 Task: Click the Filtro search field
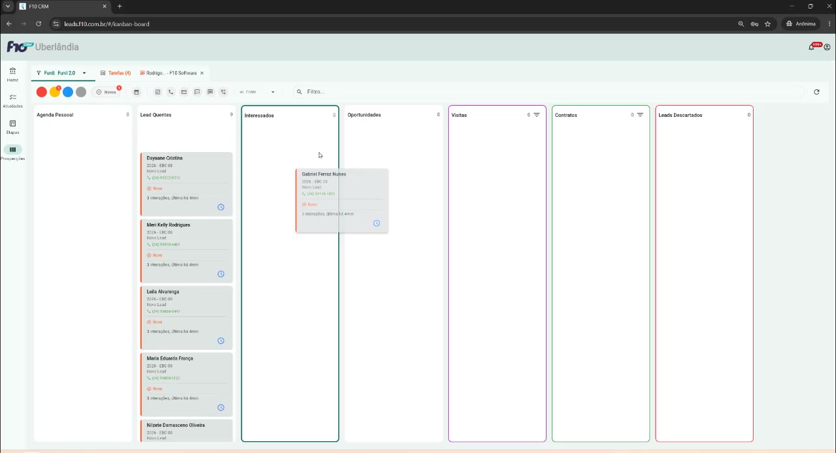coord(549,92)
